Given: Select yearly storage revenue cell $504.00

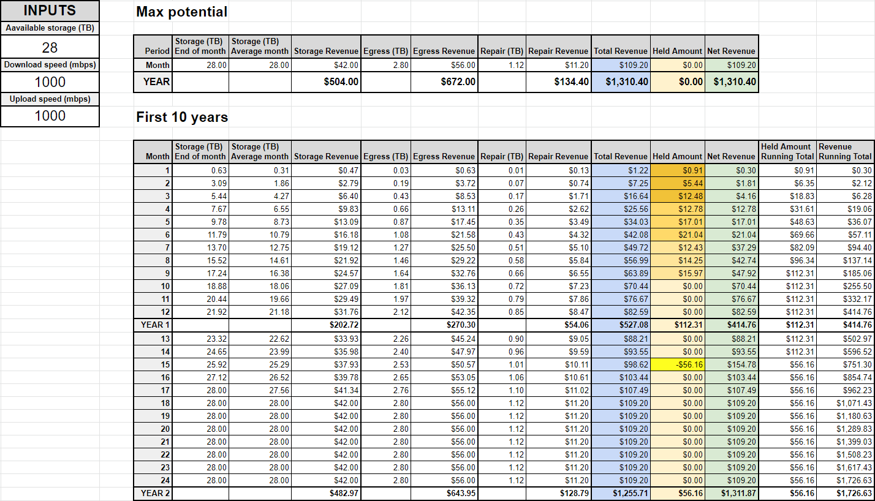Looking at the screenshot, I should coord(326,81).
